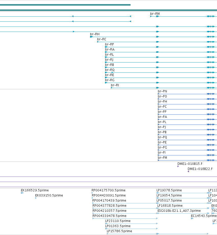Click LP05017.5prime EST label

(169, 200)
